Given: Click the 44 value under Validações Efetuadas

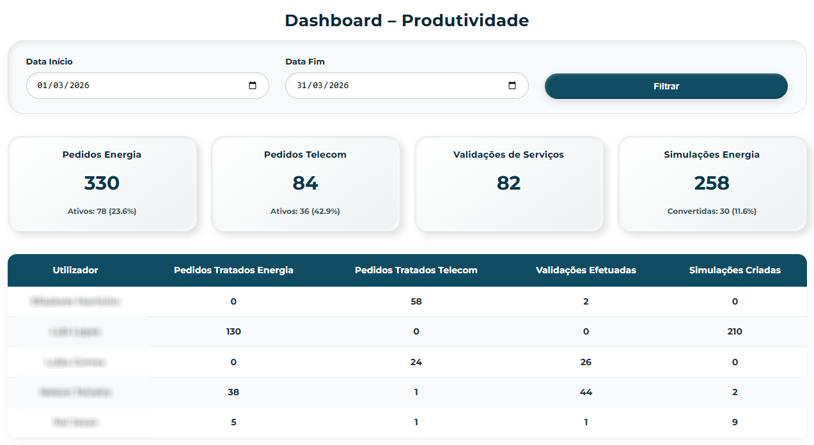Looking at the screenshot, I should (586, 392).
